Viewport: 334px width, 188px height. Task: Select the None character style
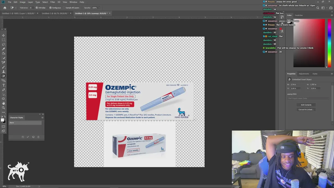(x=25, y=123)
